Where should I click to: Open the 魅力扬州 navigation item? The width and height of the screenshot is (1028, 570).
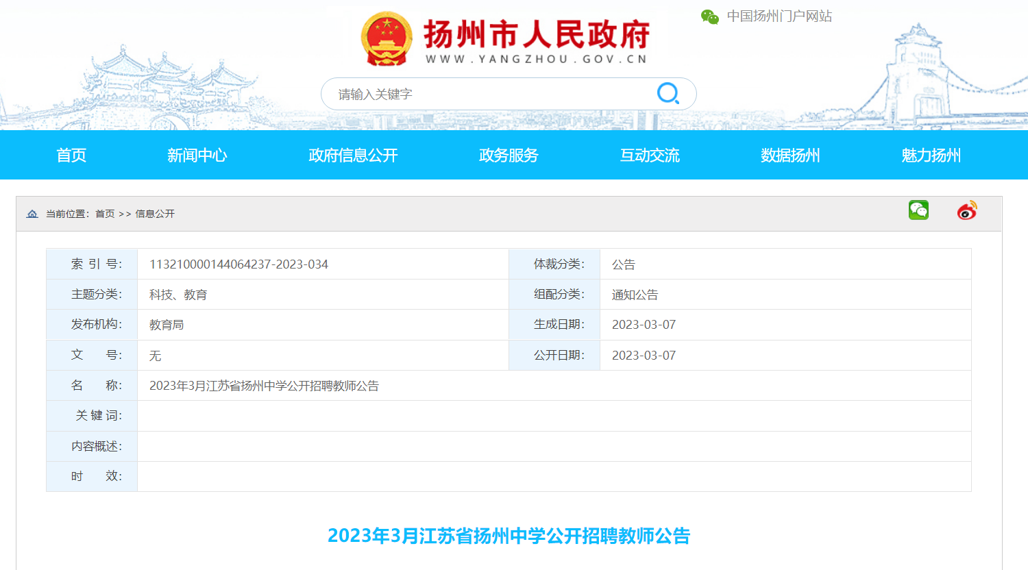pos(931,156)
